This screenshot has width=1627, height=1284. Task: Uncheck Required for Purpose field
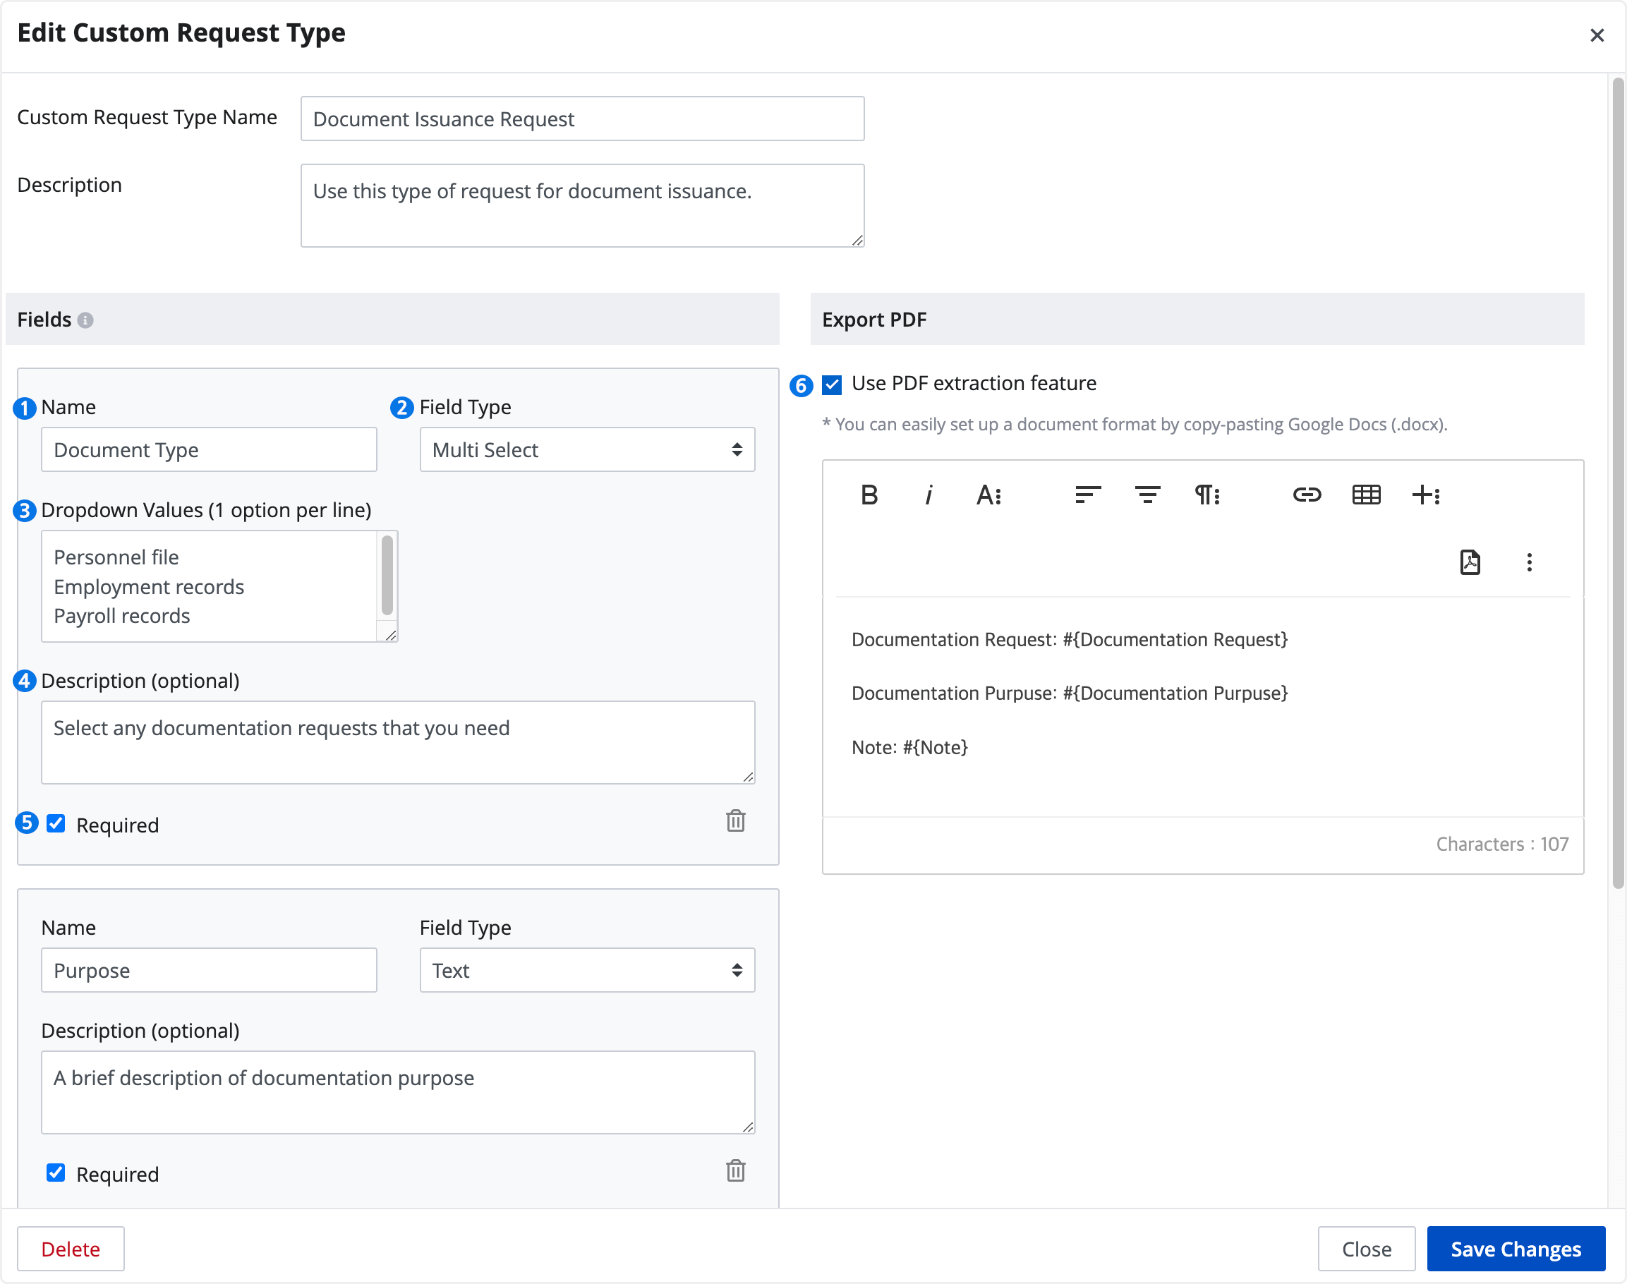coord(56,1173)
